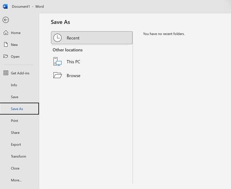Screen dimensions: 231x189
Task: Click the back arrow icon
Action: click(x=5, y=20)
